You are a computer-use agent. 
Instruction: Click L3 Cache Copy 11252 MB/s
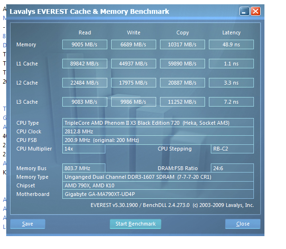183,102
